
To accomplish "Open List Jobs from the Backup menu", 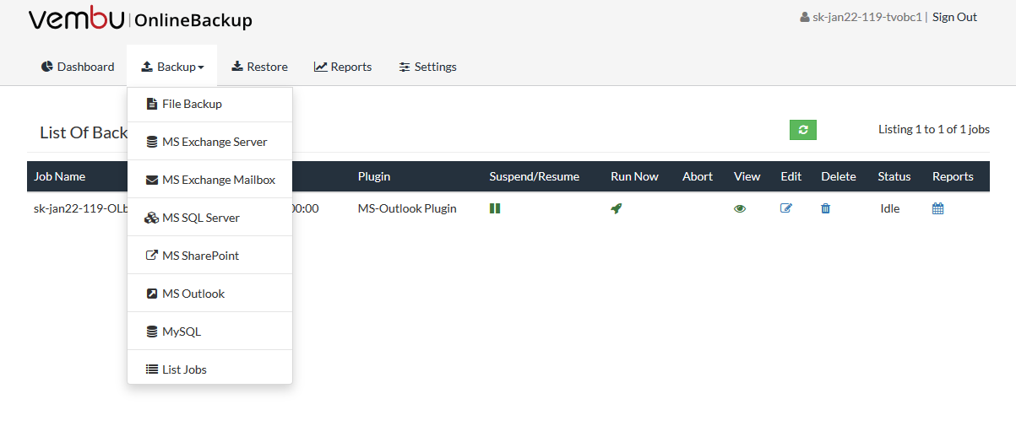I will coord(209,369).
